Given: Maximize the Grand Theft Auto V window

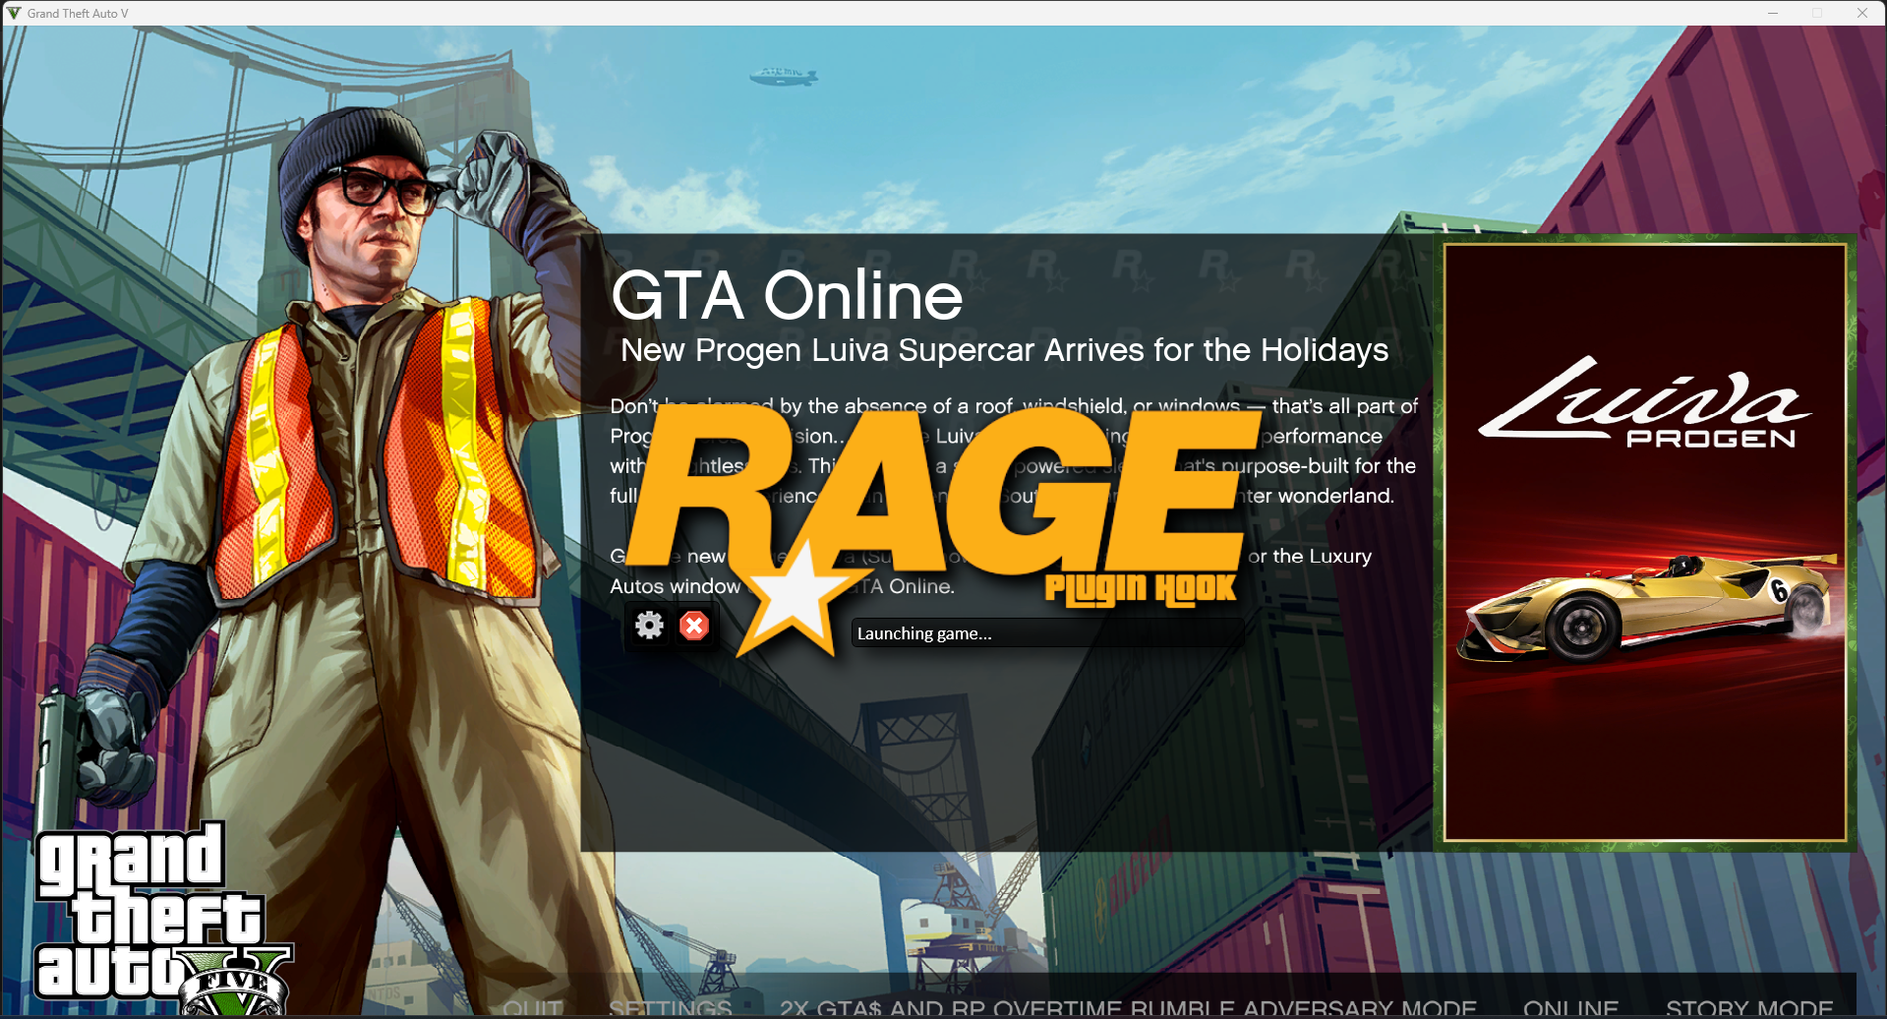Looking at the screenshot, I should (1817, 13).
